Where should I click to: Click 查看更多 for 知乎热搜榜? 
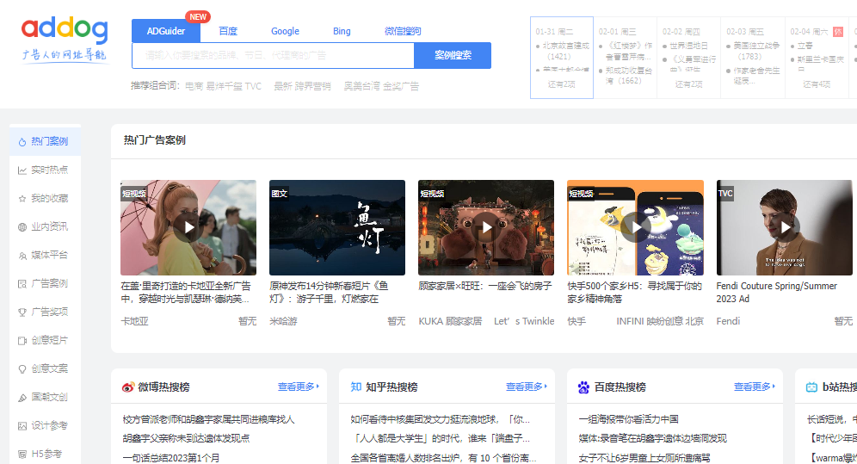526,387
